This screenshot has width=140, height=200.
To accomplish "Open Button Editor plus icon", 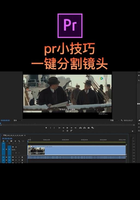I will (x=133, y=131).
